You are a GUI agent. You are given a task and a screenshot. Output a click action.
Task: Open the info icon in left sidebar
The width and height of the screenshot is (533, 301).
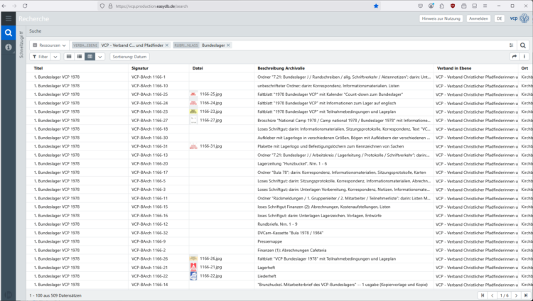8,48
